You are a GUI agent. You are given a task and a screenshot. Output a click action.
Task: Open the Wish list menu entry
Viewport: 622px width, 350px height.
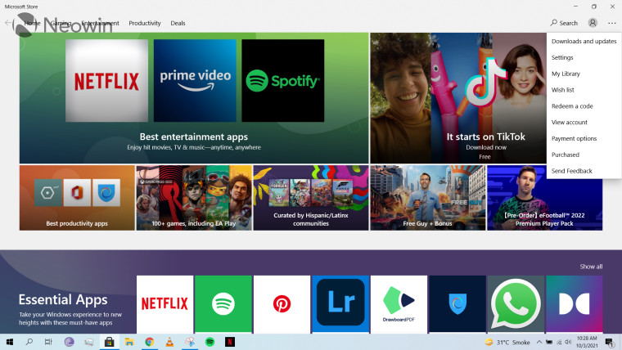tap(584, 90)
